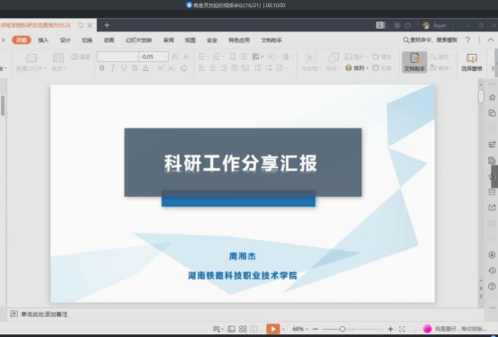Toggle italic formatting
Viewport: 498px width, 337px height.
[x=112, y=68]
